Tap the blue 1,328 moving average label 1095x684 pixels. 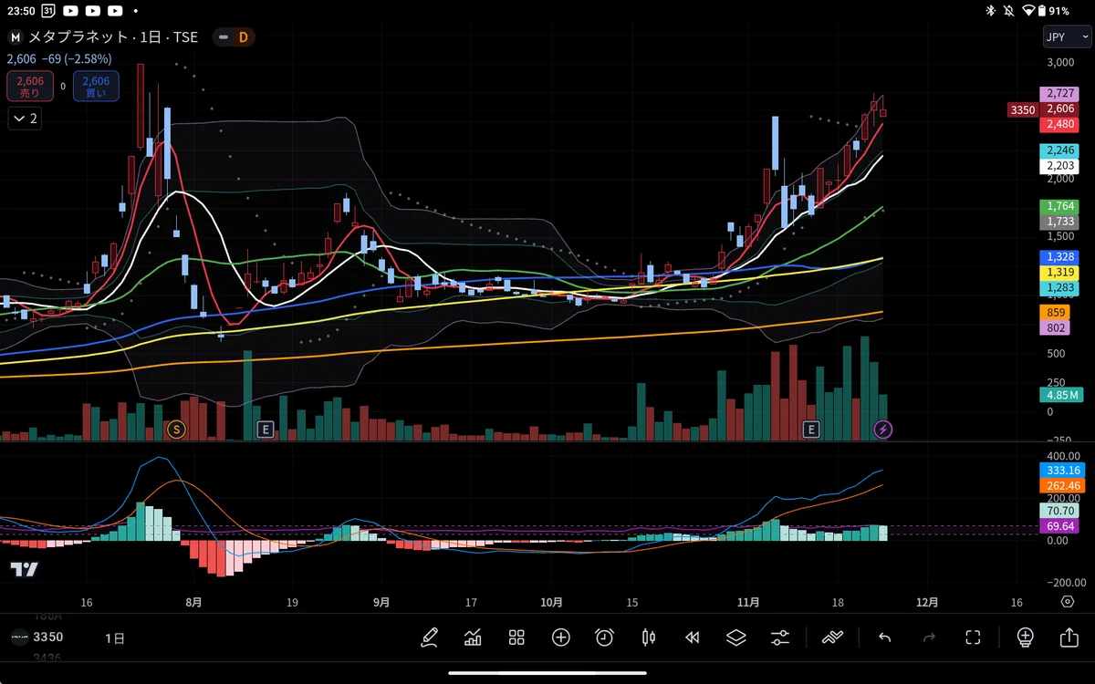pos(1060,257)
